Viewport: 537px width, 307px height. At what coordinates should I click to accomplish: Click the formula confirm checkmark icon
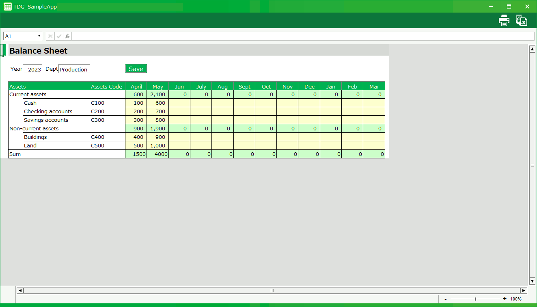pos(59,36)
